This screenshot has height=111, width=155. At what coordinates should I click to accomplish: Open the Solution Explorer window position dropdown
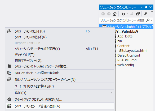click(x=142, y=7)
